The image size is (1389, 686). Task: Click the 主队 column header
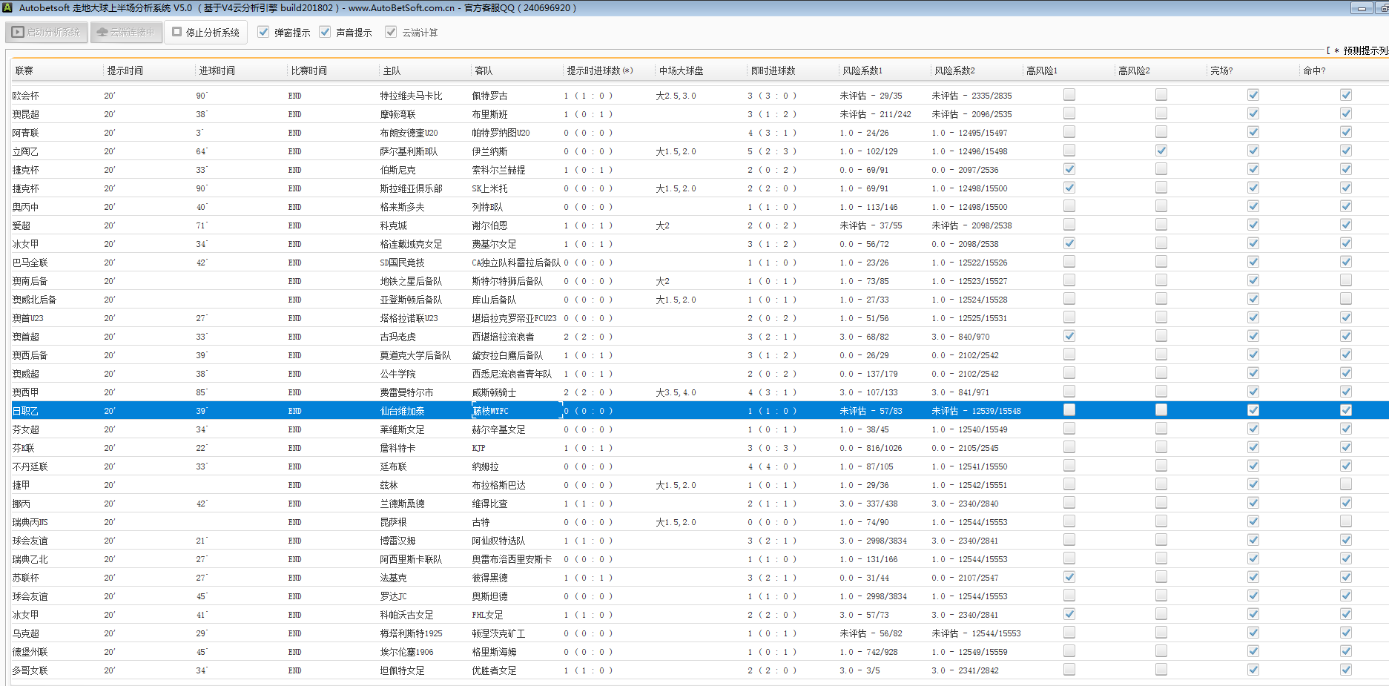[392, 71]
